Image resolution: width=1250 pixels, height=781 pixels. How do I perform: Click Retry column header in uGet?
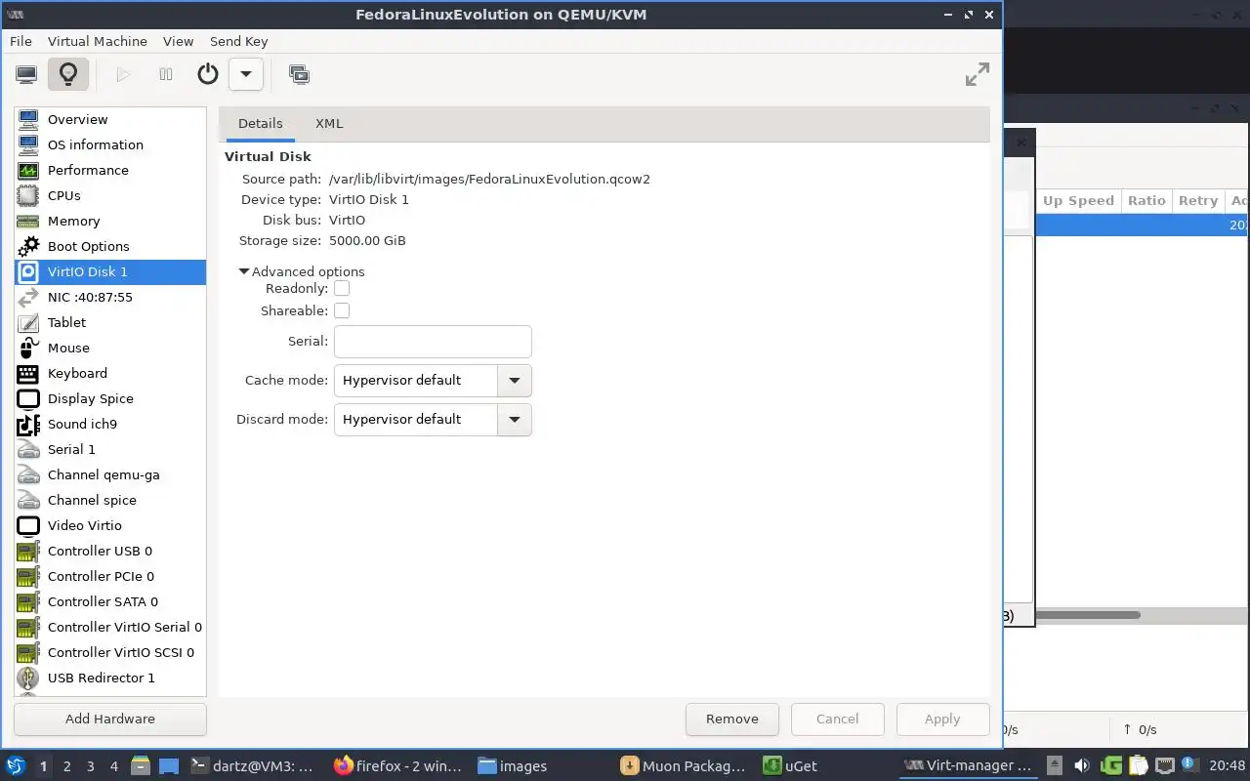coord(1197,200)
